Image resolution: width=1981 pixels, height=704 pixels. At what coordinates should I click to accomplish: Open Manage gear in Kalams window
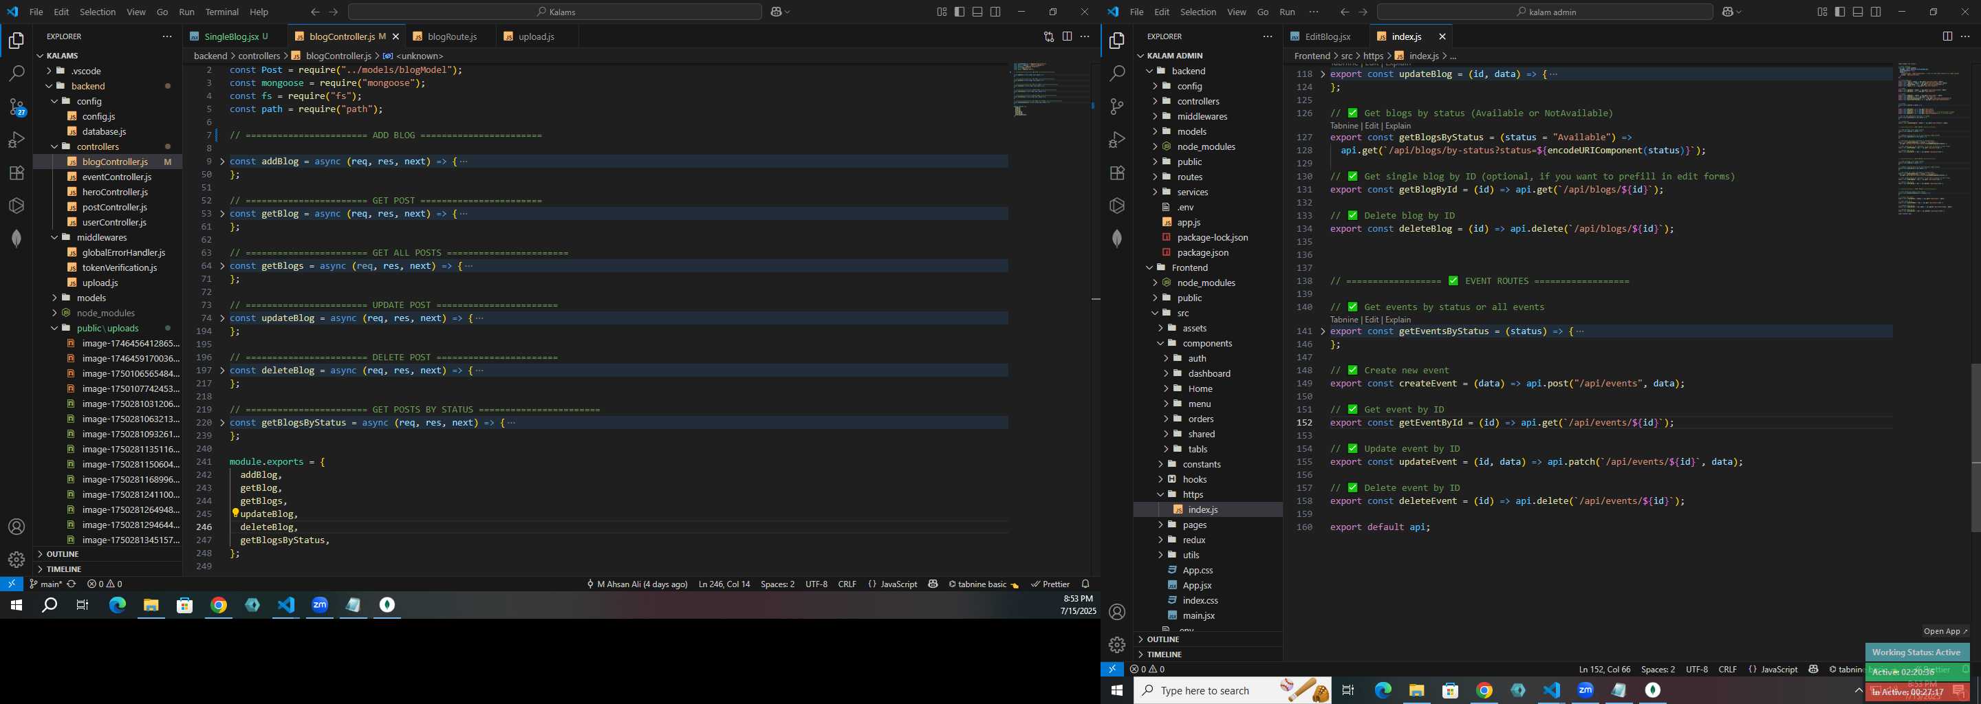click(16, 560)
